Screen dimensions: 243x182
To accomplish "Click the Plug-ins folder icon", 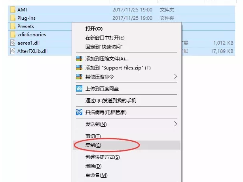I will point(13,18).
